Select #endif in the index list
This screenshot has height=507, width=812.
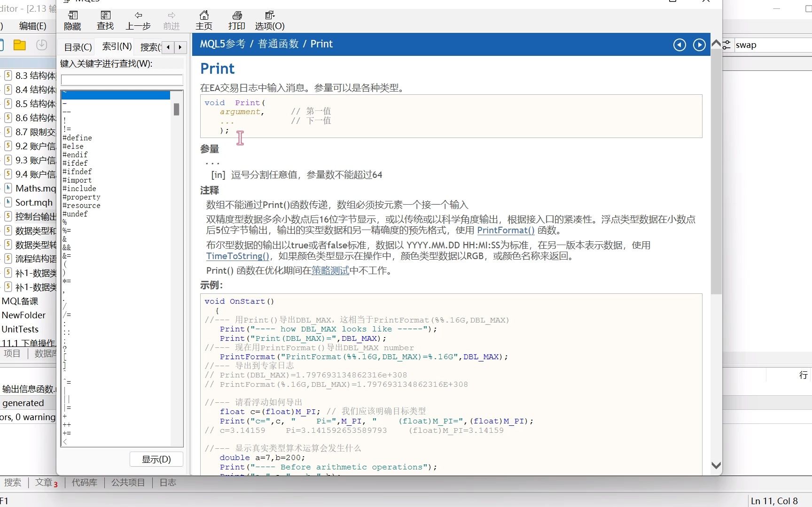point(75,154)
